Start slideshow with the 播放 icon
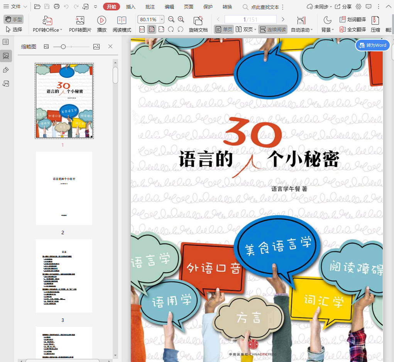394x362 pixels. tap(101, 21)
